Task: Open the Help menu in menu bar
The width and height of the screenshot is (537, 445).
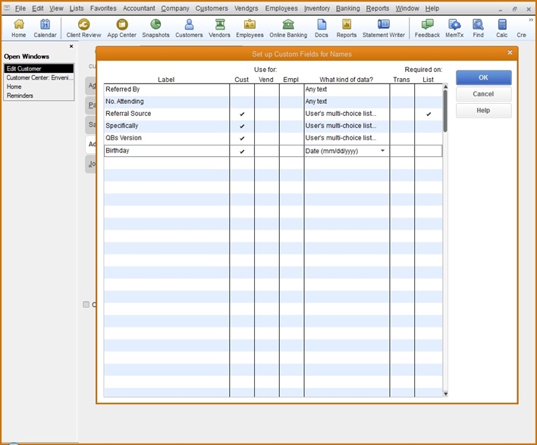Action: click(432, 8)
